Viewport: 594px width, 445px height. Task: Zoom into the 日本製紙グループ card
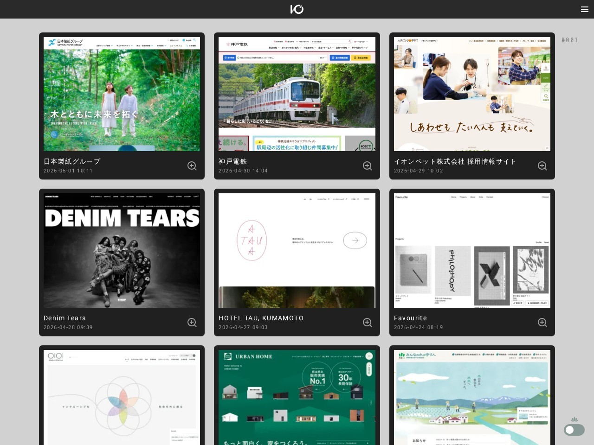192,166
